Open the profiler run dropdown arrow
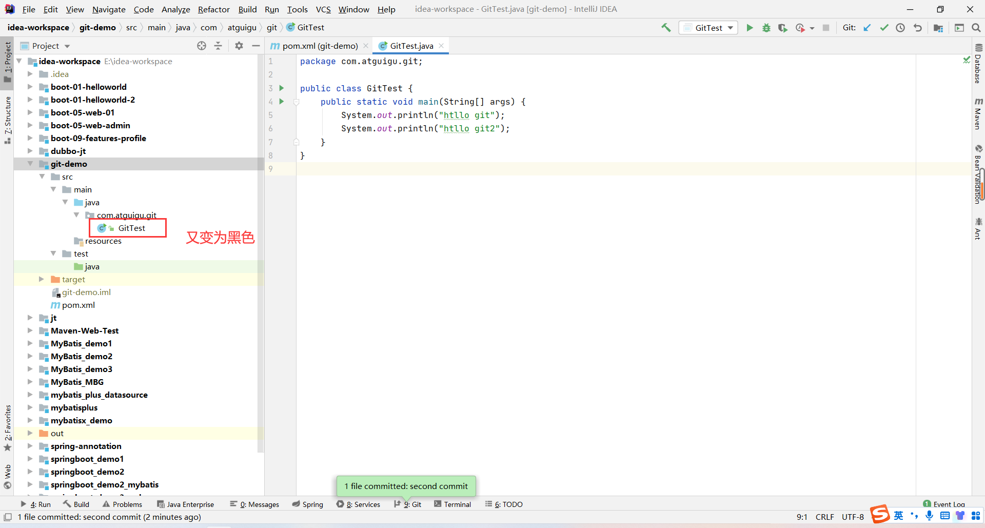The width and height of the screenshot is (985, 528). pos(812,28)
